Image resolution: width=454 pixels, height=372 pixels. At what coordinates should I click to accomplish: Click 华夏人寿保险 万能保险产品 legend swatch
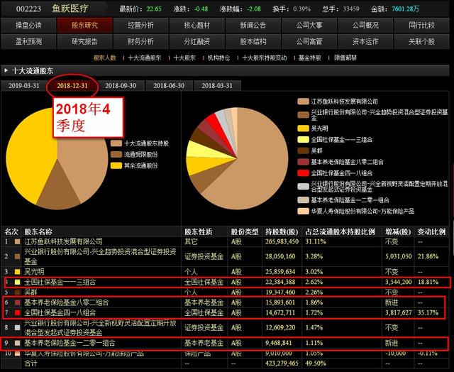[303, 212]
